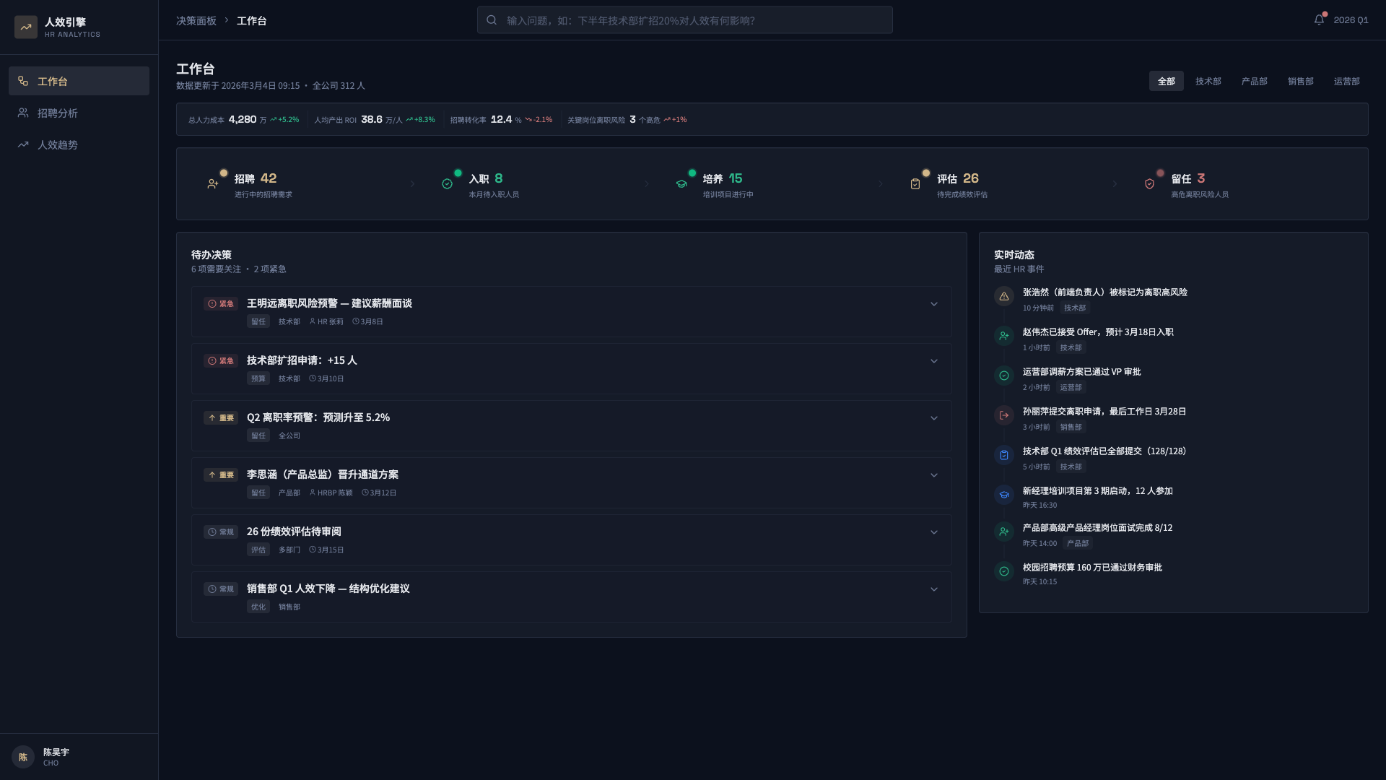Click the 评估 clipboard stage icon

point(915,184)
